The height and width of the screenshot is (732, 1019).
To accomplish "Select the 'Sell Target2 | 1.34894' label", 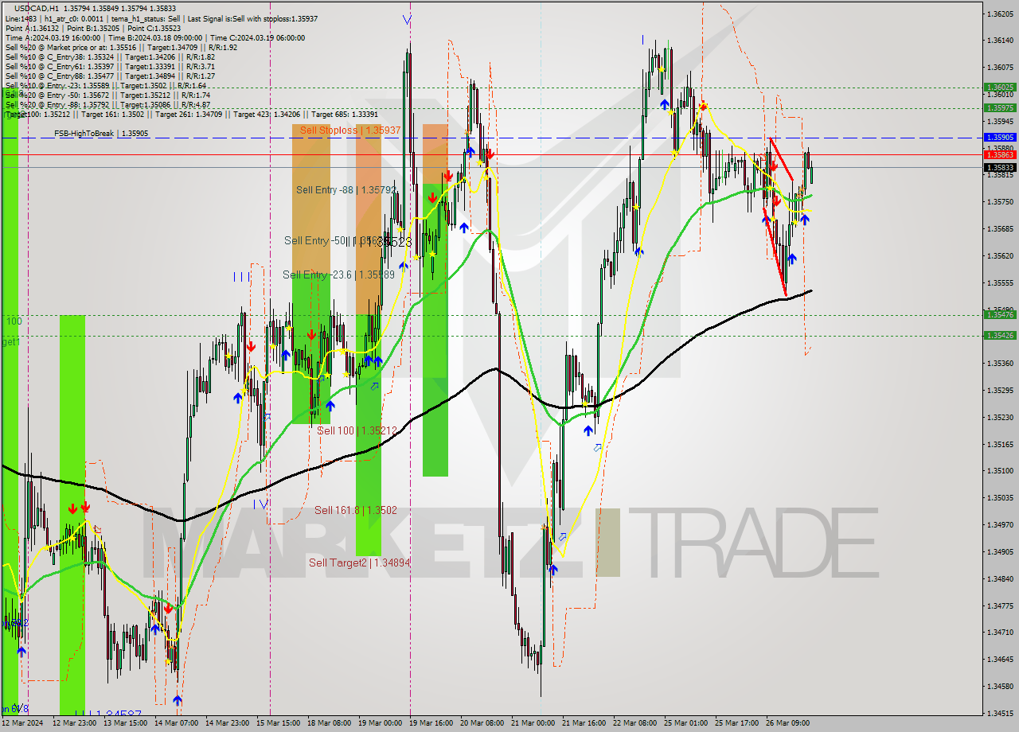I will 360,563.
